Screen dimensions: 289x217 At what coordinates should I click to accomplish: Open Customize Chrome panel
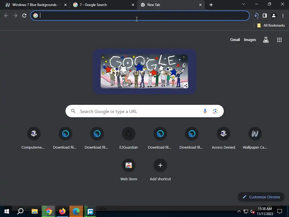click(261, 197)
